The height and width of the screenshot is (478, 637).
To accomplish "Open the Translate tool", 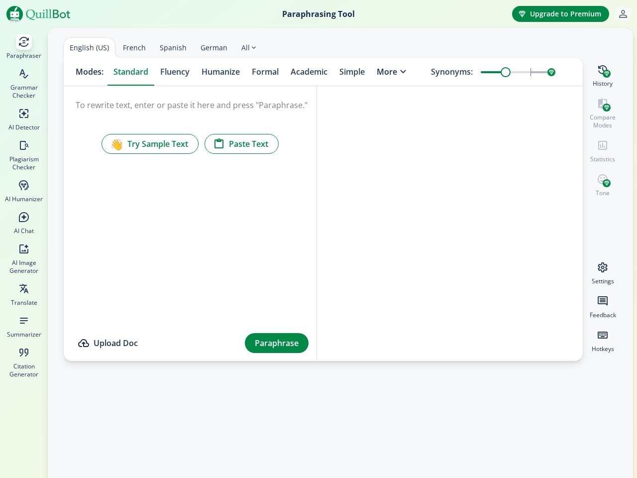I will tap(24, 295).
